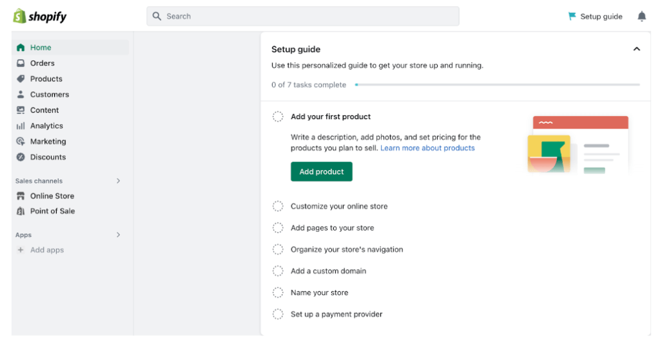Click the Content icon in sidebar
Image resolution: width=660 pixels, height=351 pixels.
click(21, 110)
